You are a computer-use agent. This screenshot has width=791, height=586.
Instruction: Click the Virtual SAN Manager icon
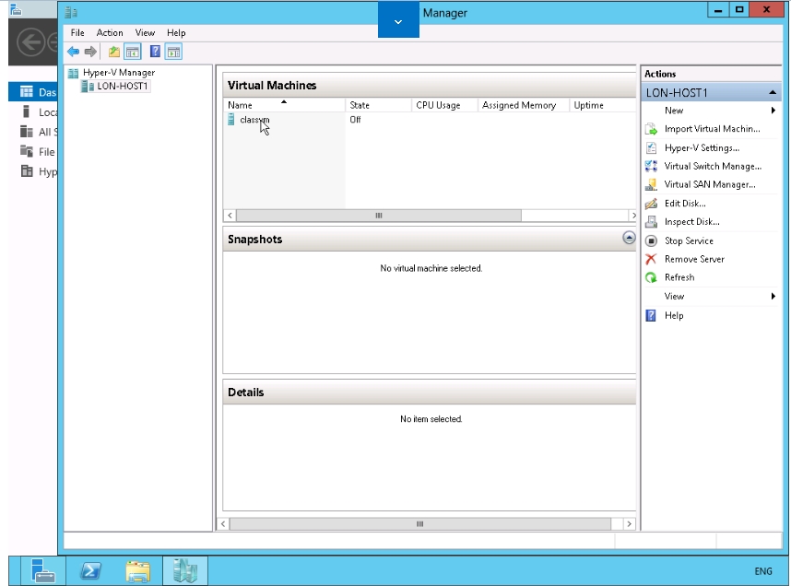click(651, 184)
